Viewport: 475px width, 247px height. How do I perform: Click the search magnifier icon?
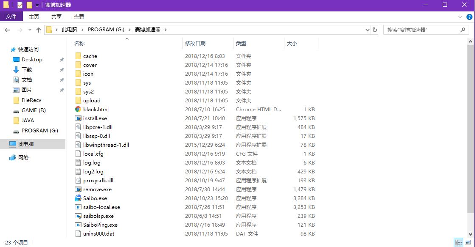pos(463,30)
